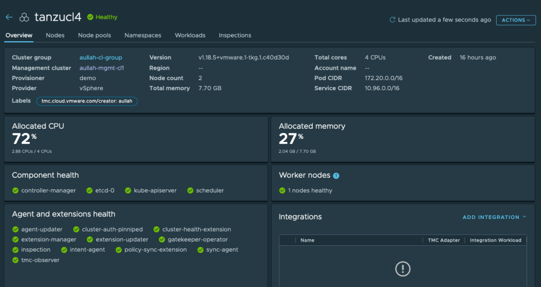
Task: Sort by the Name column header
Action: click(307, 240)
